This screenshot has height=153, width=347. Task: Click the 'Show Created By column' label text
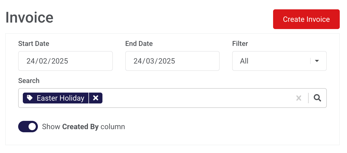click(x=84, y=127)
